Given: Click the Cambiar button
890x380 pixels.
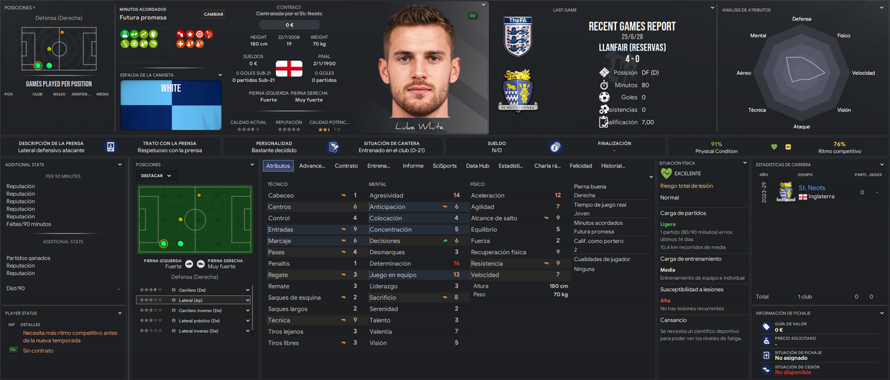Looking at the screenshot, I should click(213, 14).
